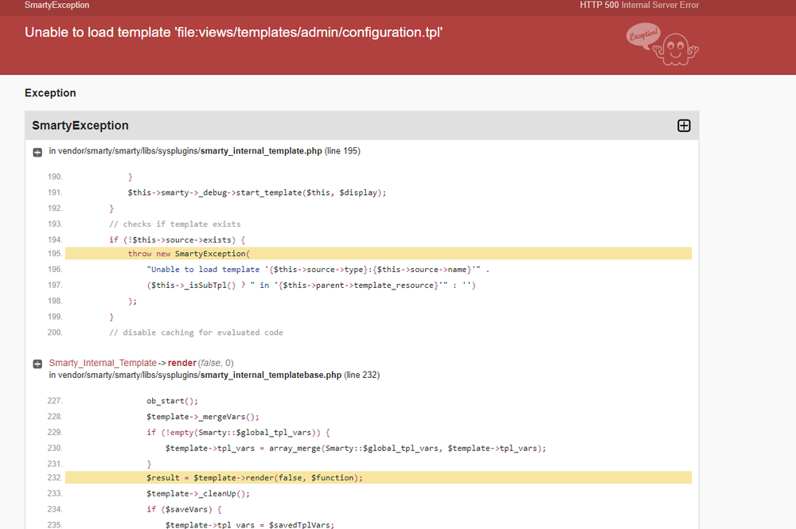Viewport: 796px width, 529px height.
Task: Click the SmartyException label in top bar
Action: (x=57, y=5)
